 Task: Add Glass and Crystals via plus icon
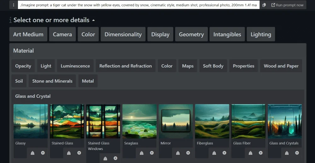point(297,153)
